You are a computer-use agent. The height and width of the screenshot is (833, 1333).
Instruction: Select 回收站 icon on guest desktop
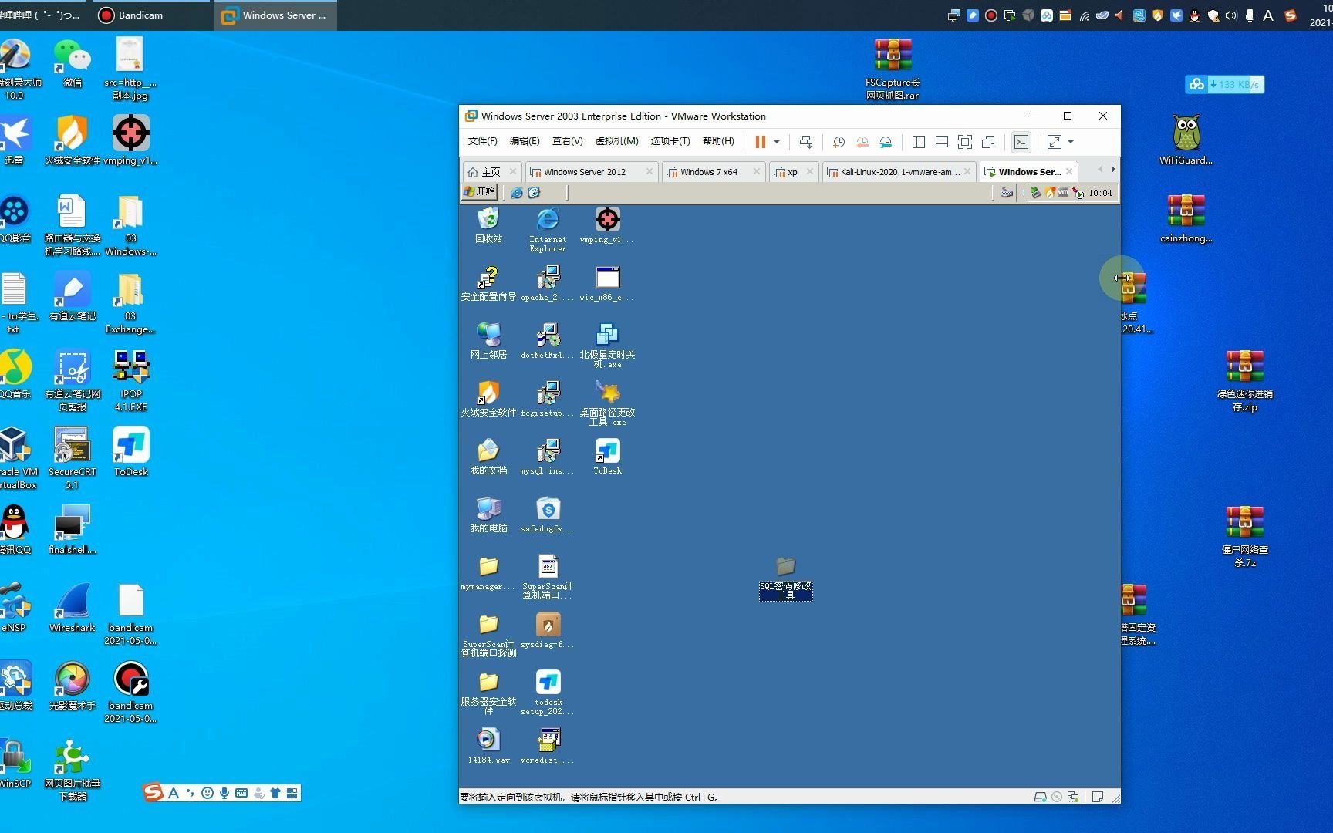[488, 225]
